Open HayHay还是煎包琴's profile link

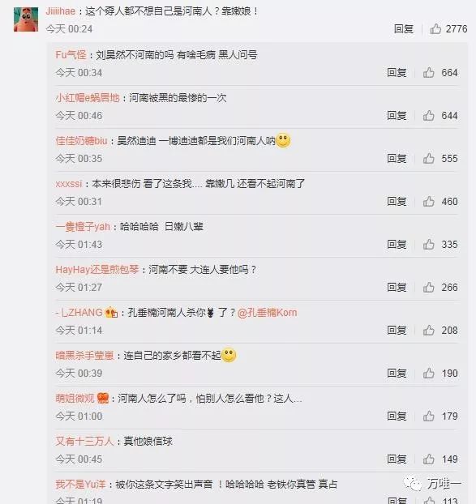pos(97,270)
